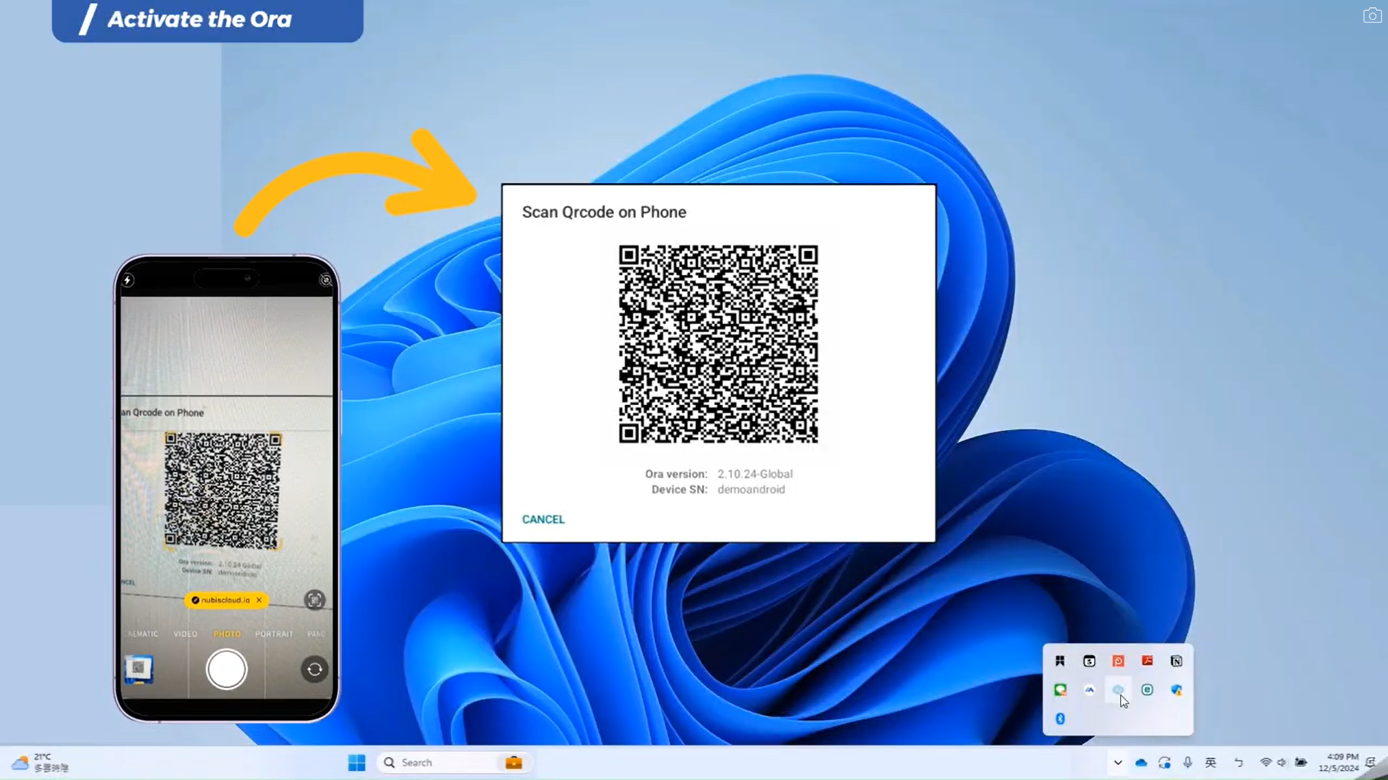This screenshot has height=780, width=1388.
Task: Open the Windows Security tray icon
Action: tap(1176, 690)
